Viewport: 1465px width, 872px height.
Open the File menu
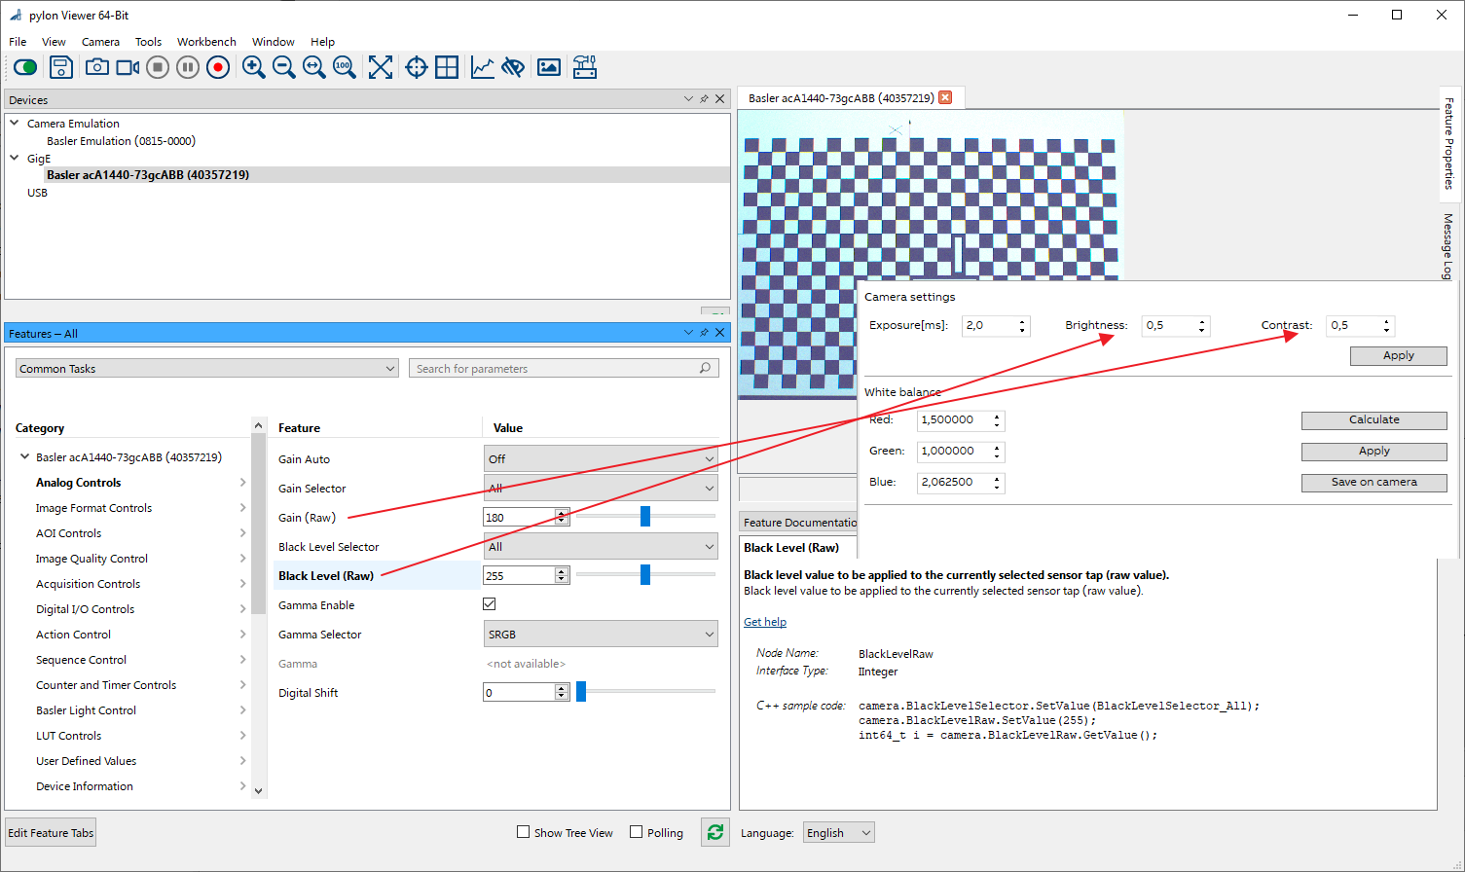[x=18, y=42]
